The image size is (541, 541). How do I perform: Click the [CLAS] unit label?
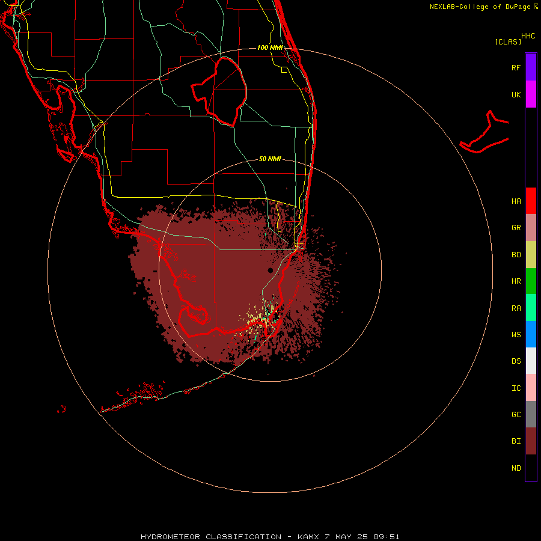pos(508,41)
